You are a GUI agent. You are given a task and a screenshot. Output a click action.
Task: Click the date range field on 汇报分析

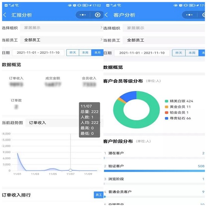pyautogui.click(x=38, y=53)
